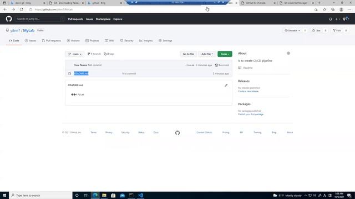Open Visual Studio Code from the taskbar
Viewport: 355px width, 199px height.
point(140,195)
